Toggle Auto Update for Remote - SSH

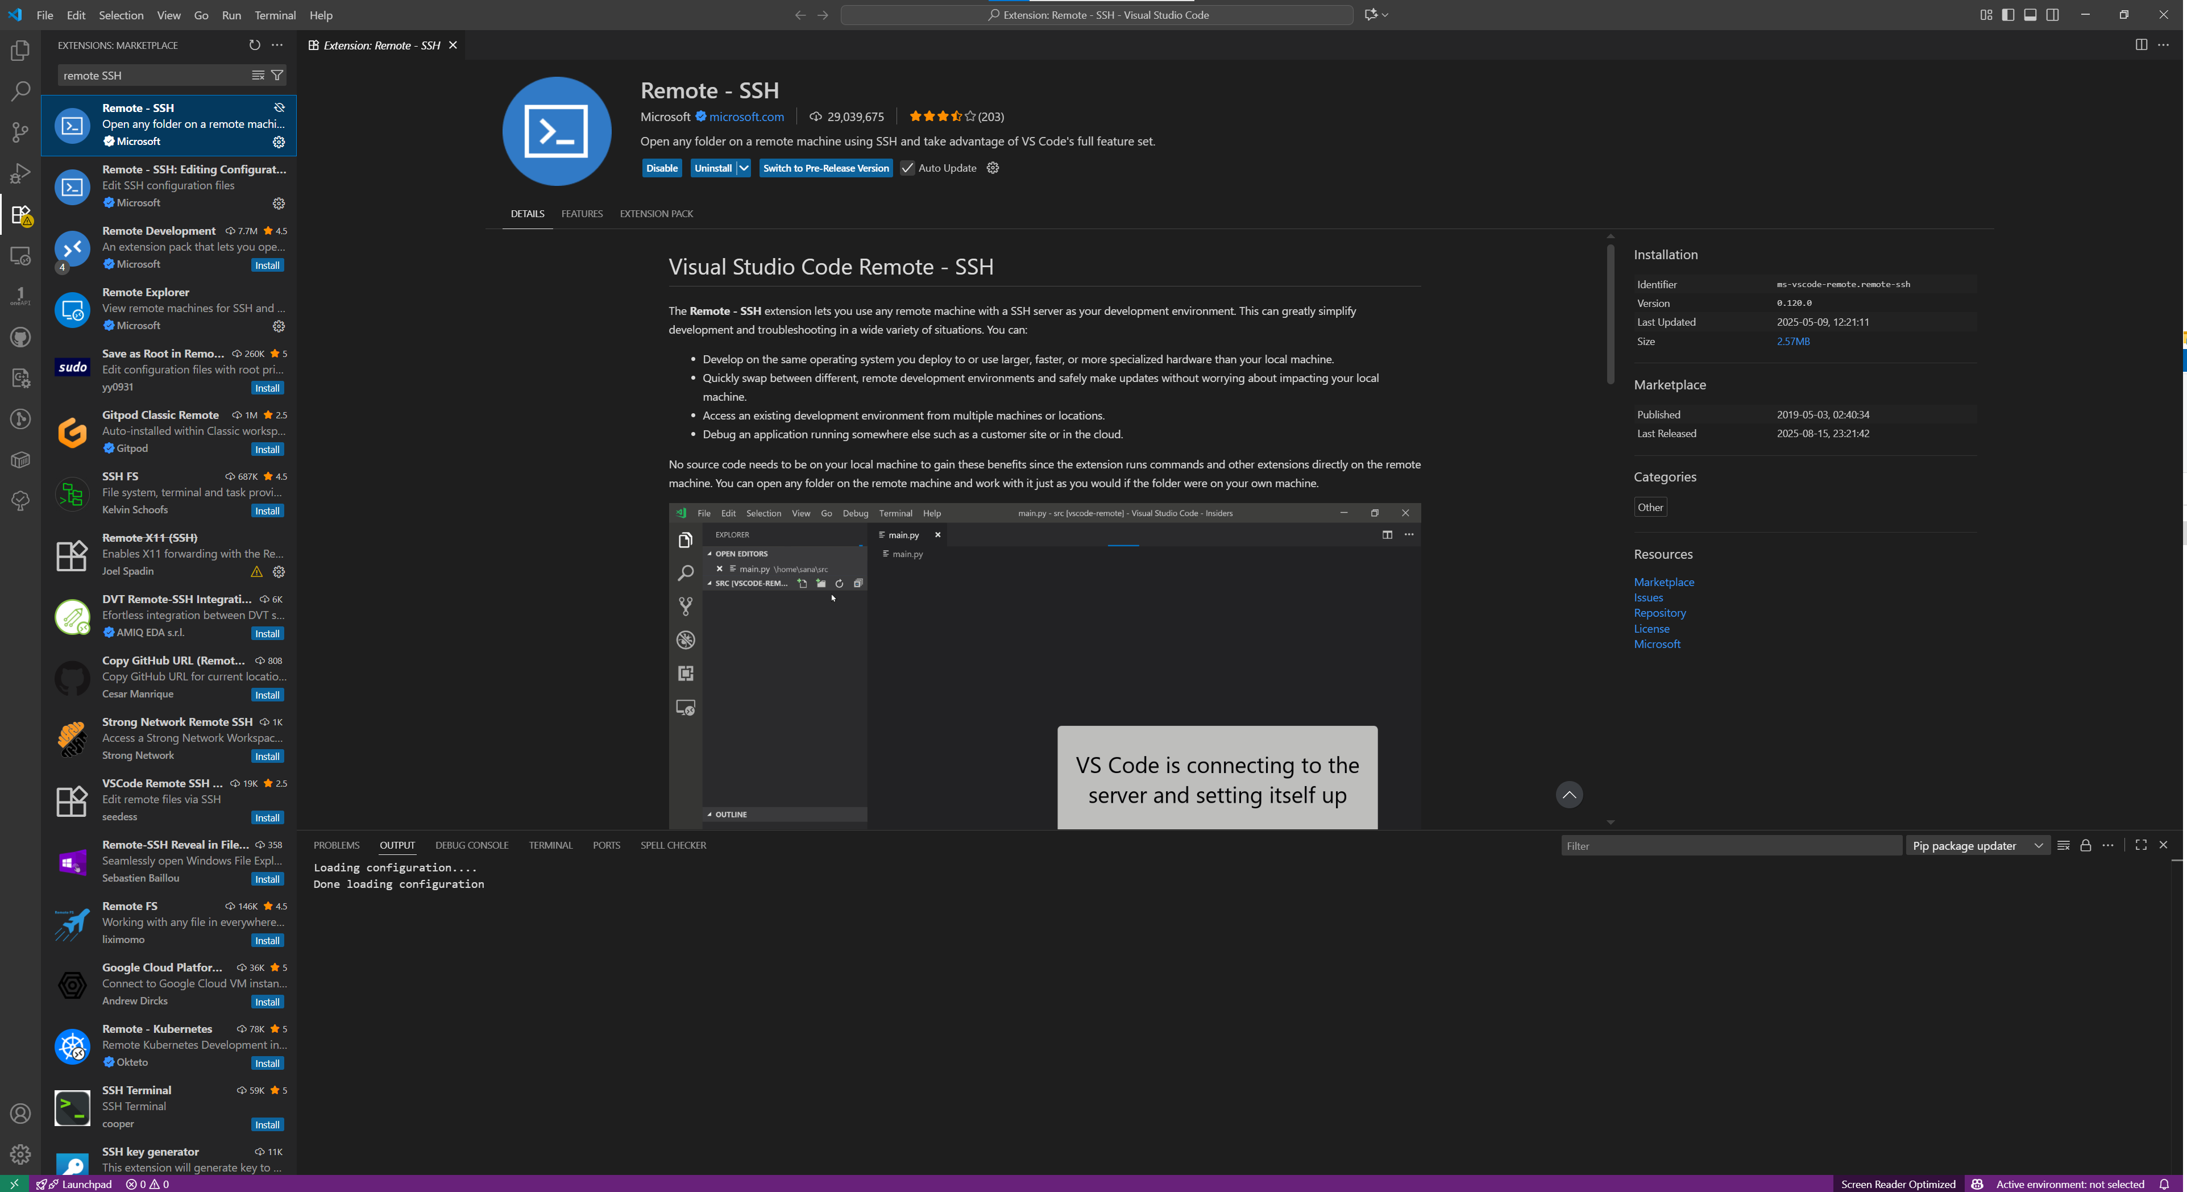pos(907,167)
